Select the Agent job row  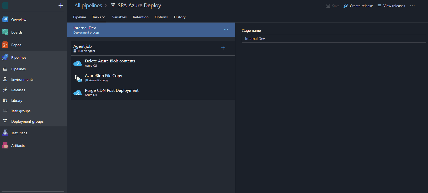click(153, 48)
